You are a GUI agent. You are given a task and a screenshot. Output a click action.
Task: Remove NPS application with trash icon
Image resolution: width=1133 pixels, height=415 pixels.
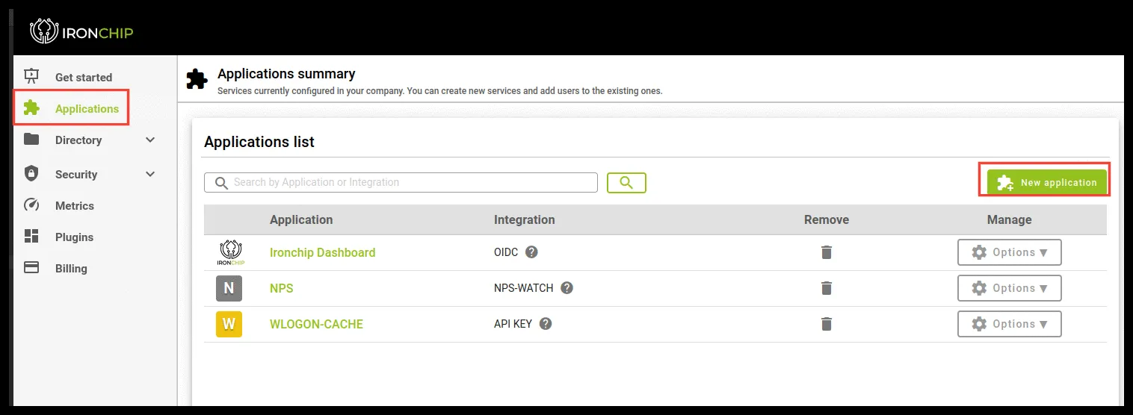tap(826, 288)
